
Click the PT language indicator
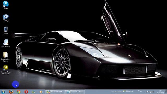click(141, 92)
